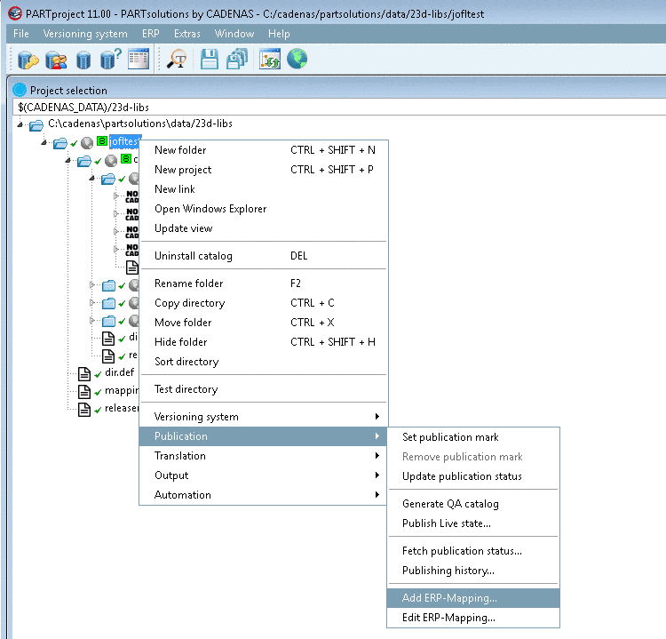The image size is (666, 639).
Task: Click the save all multiple disks icon
Action: 236,60
